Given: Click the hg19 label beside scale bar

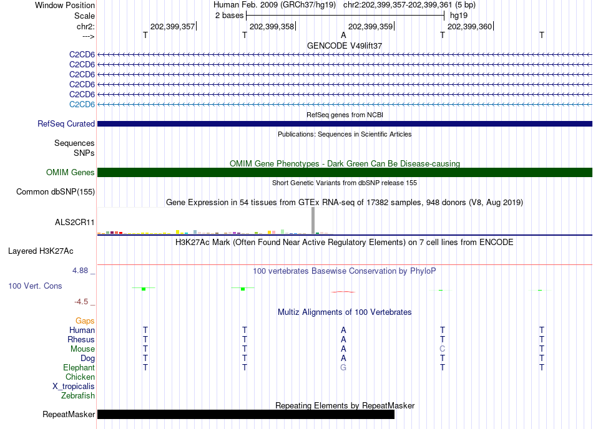Looking at the screenshot, I should click(x=459, y=16).
